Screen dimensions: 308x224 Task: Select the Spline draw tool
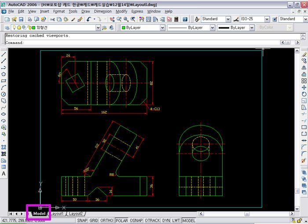(x=4, y=107)
